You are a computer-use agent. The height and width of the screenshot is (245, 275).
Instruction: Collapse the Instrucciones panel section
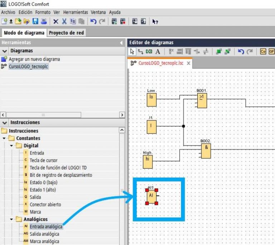pyautogui.click(x=5, y=123)
